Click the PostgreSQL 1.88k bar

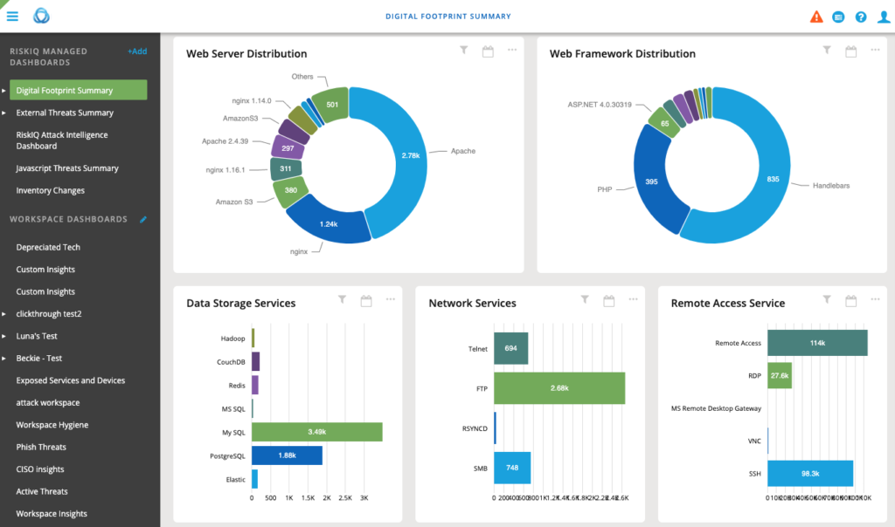click(287, 455)
